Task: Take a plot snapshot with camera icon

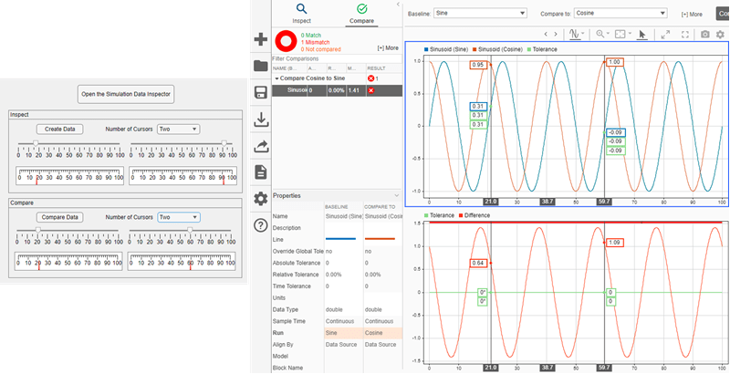Action: click(x=704, y=34)
